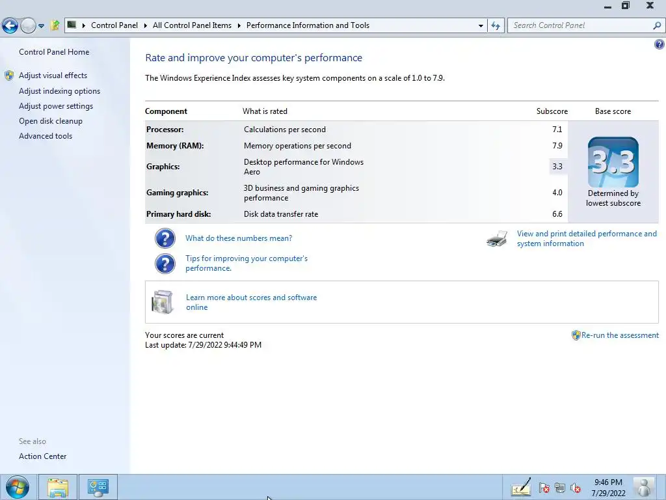
Task: Open the Windows Start menu
Action: click(x=18, y=487)
